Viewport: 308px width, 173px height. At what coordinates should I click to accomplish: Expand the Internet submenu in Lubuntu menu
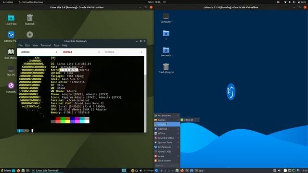pyautogui.click(x=167, y=129)
